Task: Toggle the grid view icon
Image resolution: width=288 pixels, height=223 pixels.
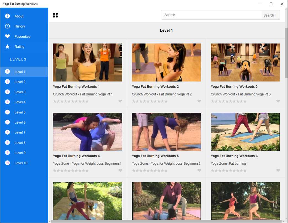Action: [55, 15]
